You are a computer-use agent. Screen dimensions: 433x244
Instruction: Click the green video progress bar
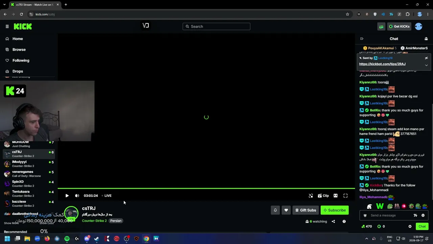coord(206,188)
